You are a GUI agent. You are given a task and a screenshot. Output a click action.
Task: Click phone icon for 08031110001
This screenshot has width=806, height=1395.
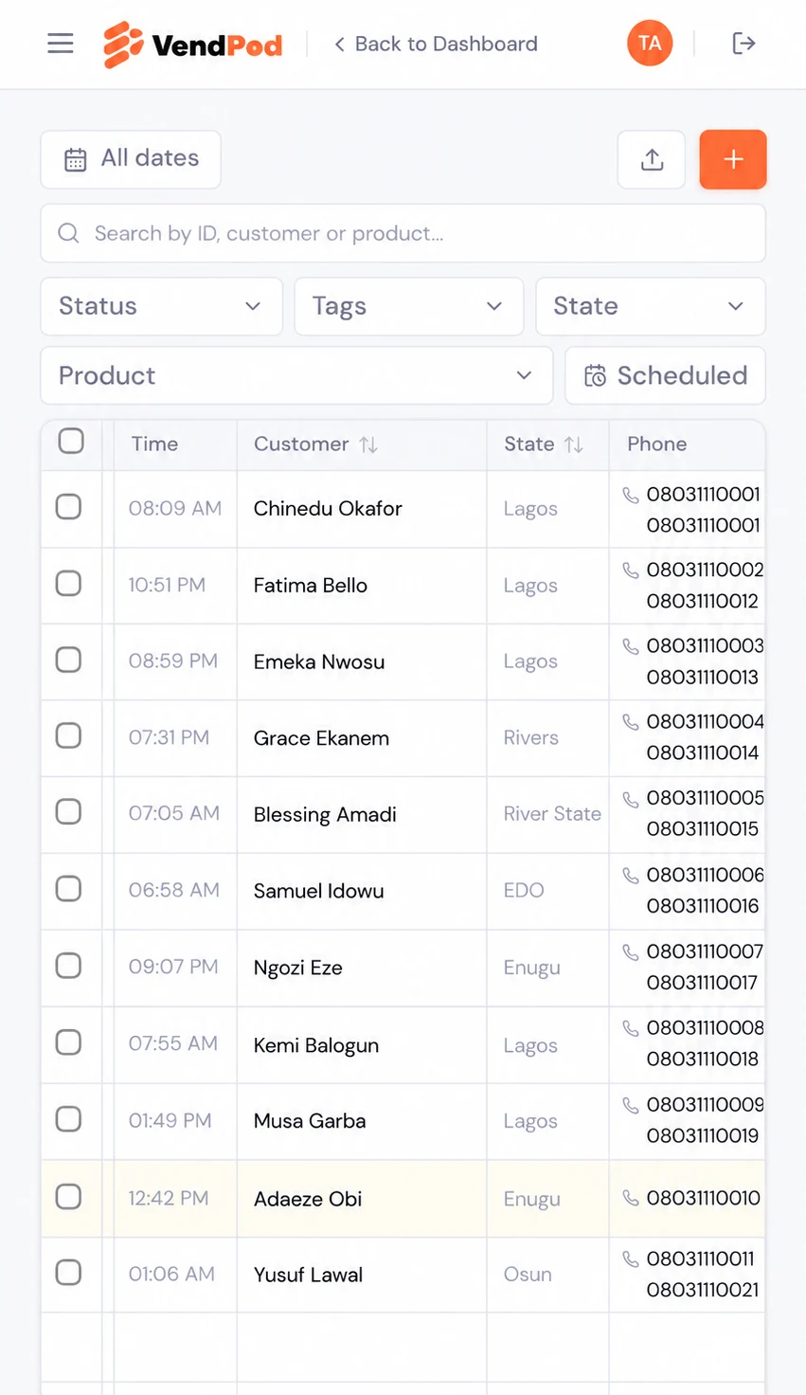[630, 495]
